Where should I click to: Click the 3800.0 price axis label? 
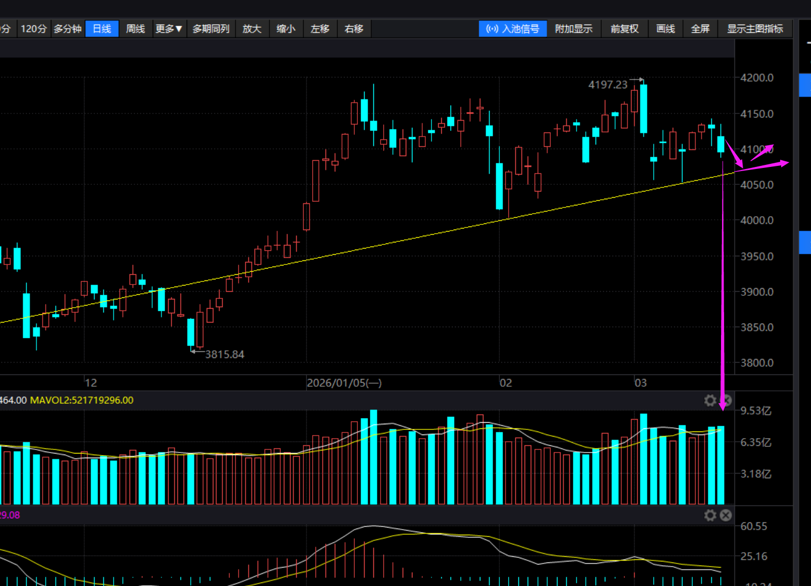pos(757,363)
